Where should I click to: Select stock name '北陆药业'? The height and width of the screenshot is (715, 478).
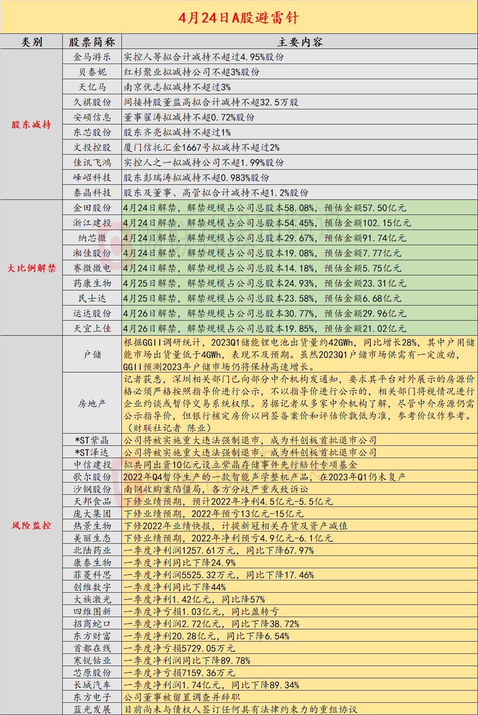pos(92,550)
